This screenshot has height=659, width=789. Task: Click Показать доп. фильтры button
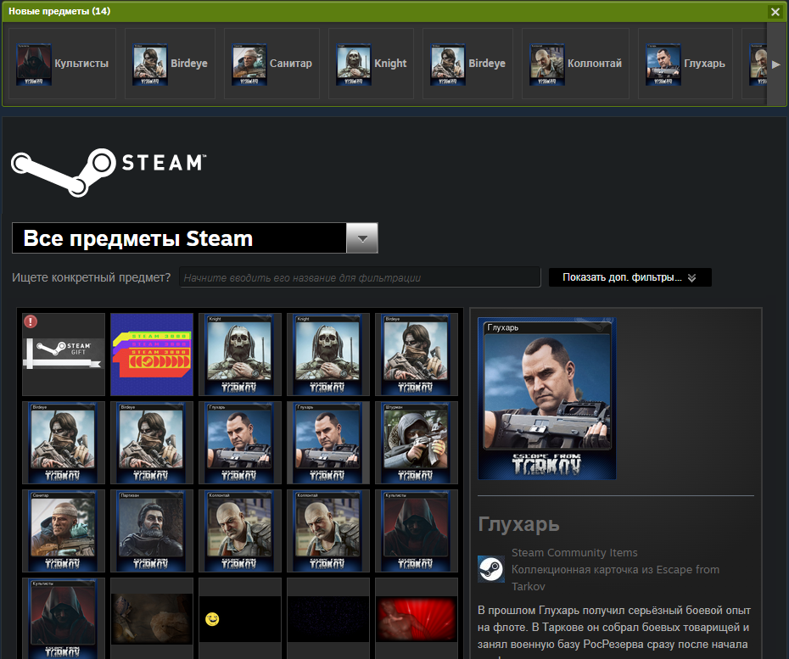[630, 277]
